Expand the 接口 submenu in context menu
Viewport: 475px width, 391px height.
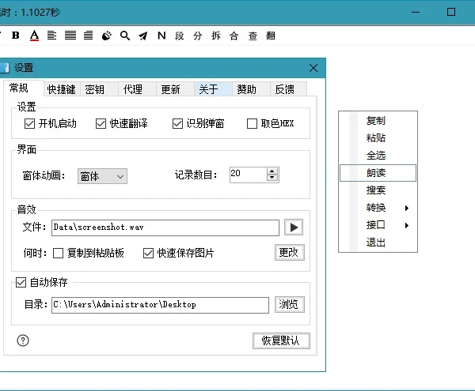377,225
